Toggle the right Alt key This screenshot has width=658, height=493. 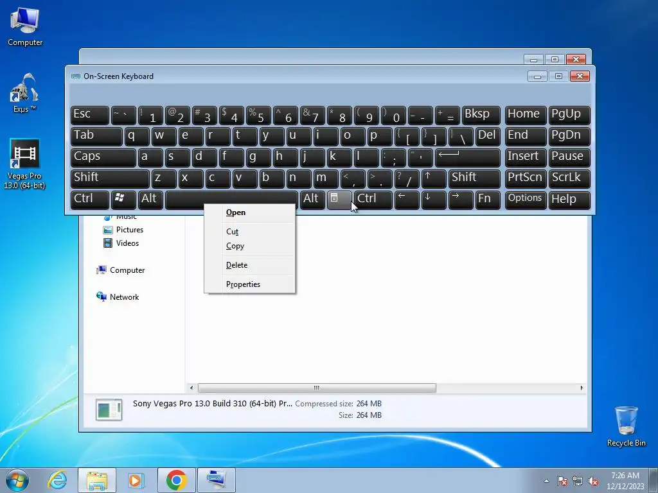(313, 199)
